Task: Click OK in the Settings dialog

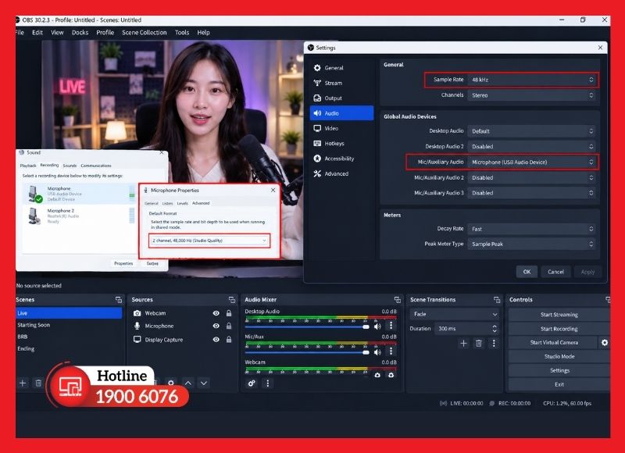Action: (x=527, y=272)
